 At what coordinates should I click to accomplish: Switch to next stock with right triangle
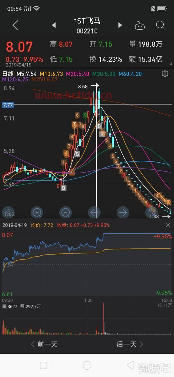pos(120,25)
